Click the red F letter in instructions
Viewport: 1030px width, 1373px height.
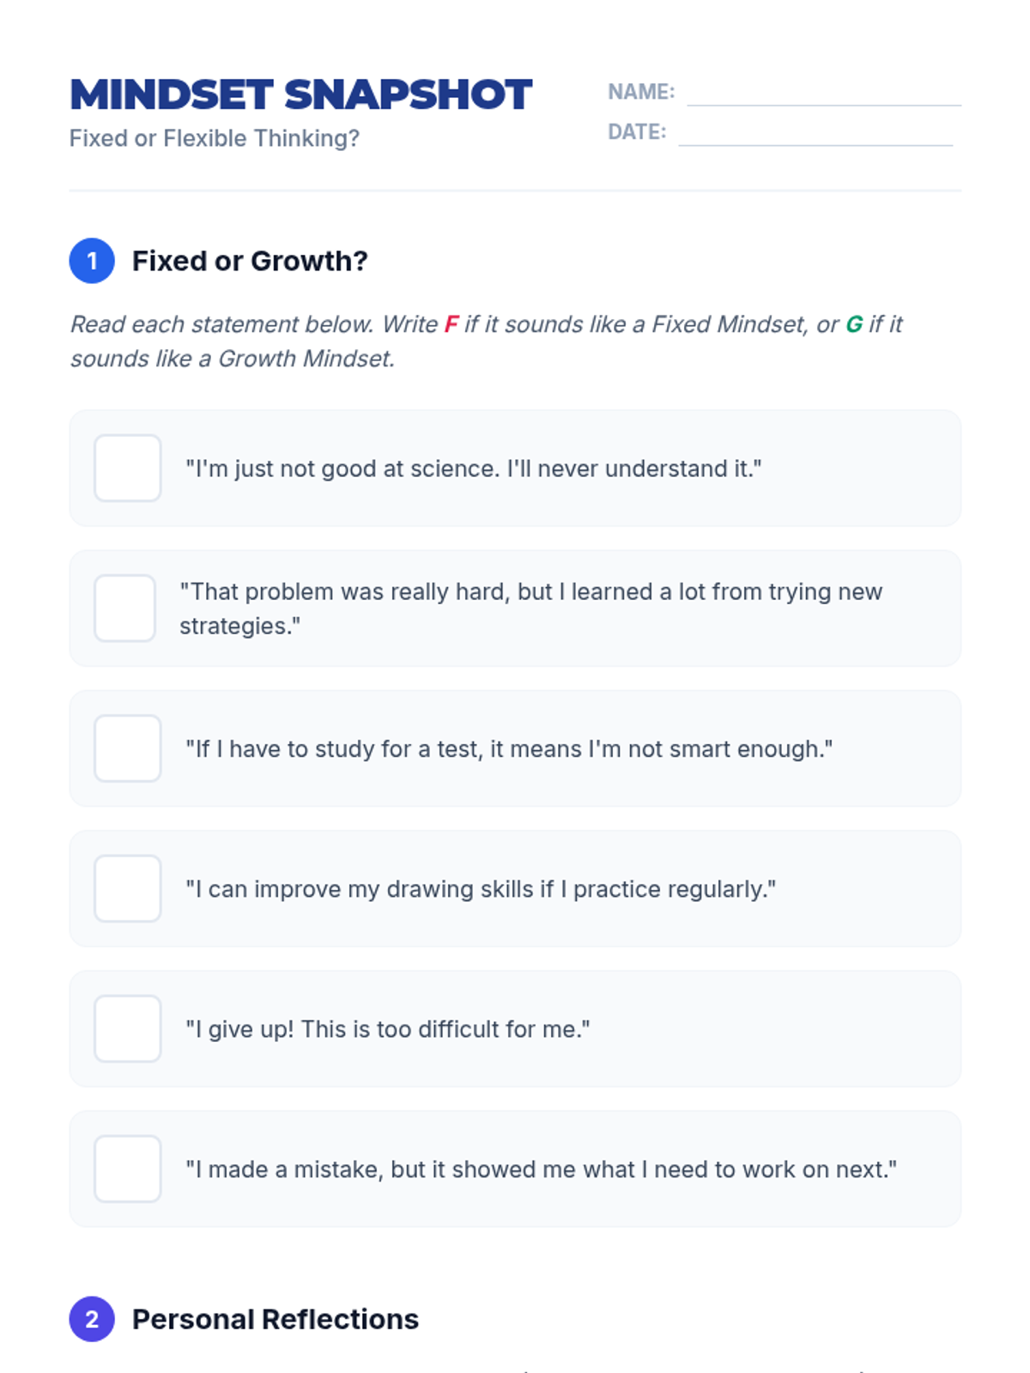(x=451, y=324)
